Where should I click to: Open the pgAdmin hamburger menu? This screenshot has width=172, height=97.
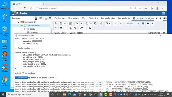[x=164, y=13]
